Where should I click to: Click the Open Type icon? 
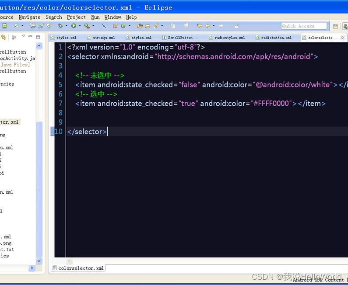click(x=140, y=26)
